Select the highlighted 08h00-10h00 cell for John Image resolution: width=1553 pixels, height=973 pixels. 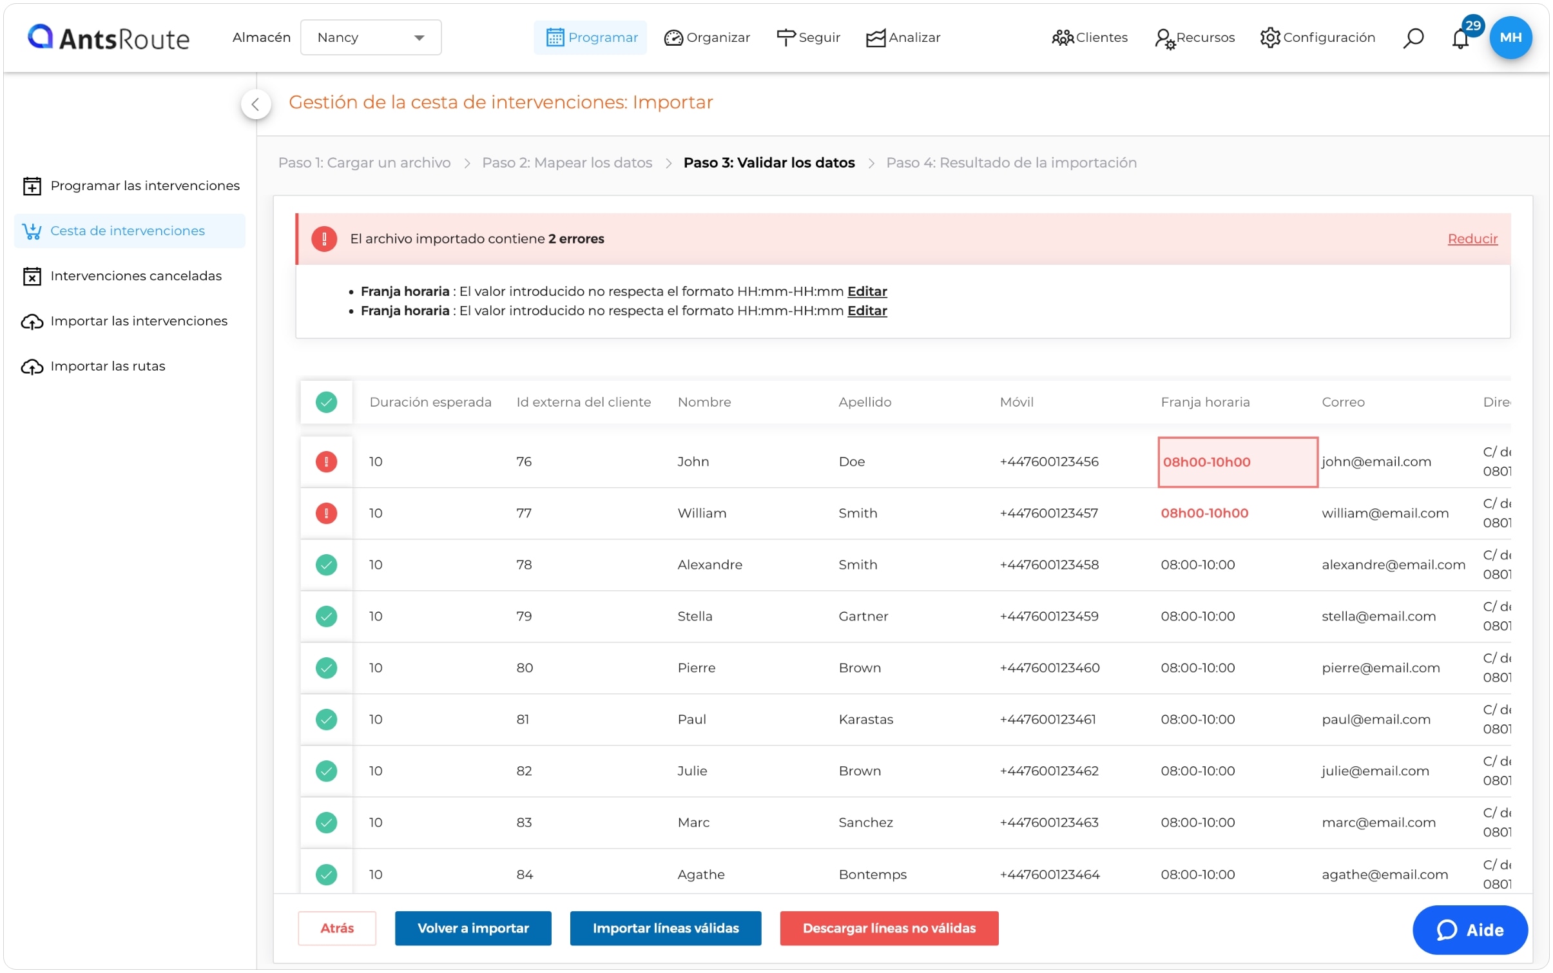pyautogui.click(x=1237, y=462)
